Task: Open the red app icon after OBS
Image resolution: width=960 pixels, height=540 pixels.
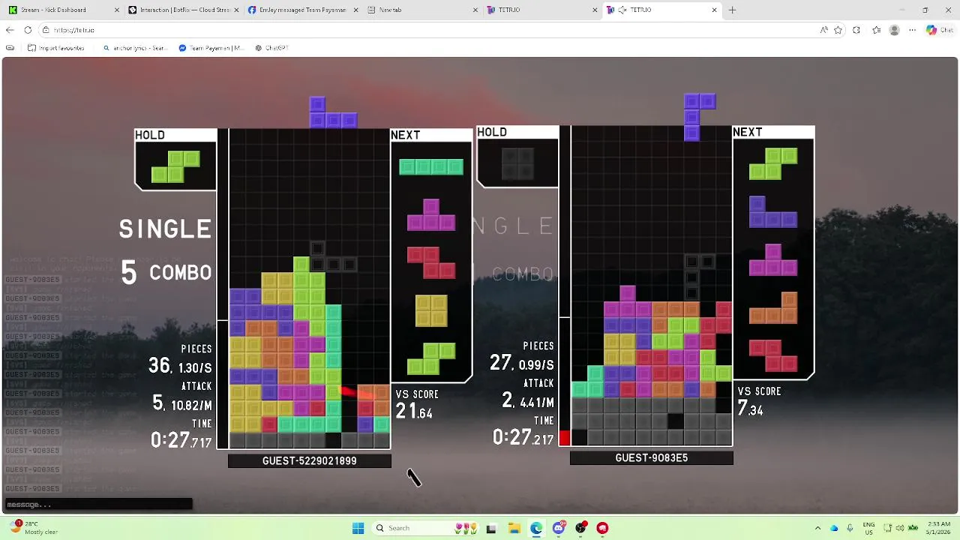Action: point(603,528)
